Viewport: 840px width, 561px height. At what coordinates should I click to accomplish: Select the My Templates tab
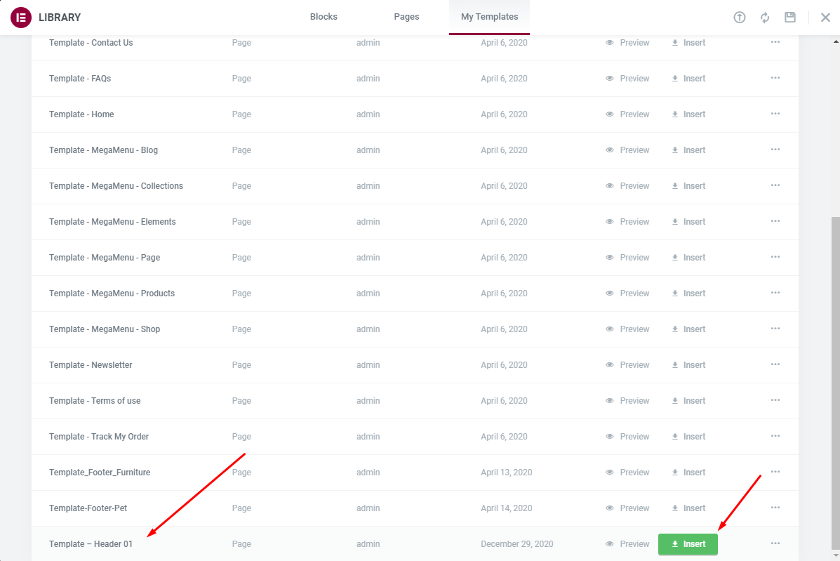click(489, 17)
